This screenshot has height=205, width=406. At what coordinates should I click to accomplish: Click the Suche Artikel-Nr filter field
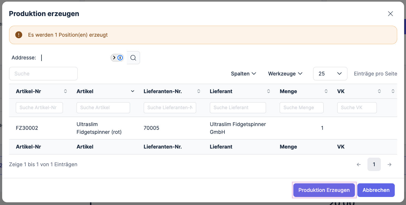click(39, 108)
